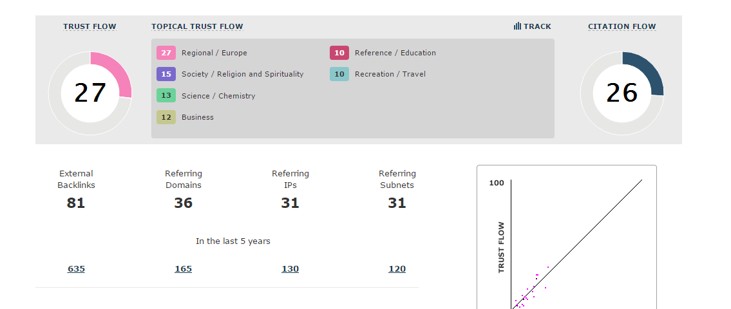Click the red 10 Reference / Education badge
Image resolution: width=731 pixels, height=309 pixels.
[339, 53]
